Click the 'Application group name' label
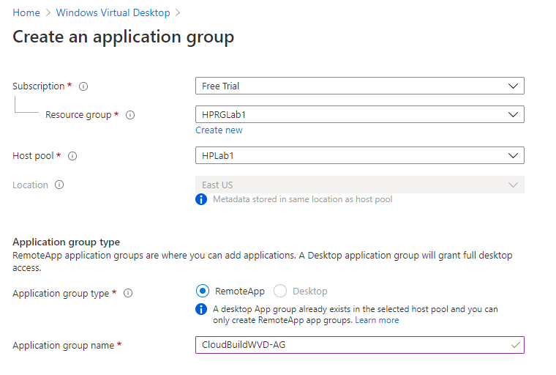This screenshot has height=375, width=556. [64, 345]
